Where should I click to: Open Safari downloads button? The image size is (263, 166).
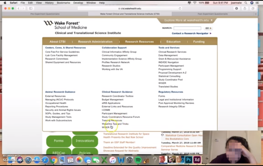tap(237, 9)
